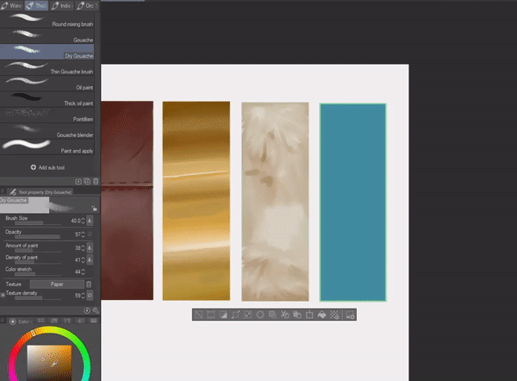517x381 pixels.
Task: Click the Opacity slider bar
Action: pyautogui.click(x=38, y=236)
